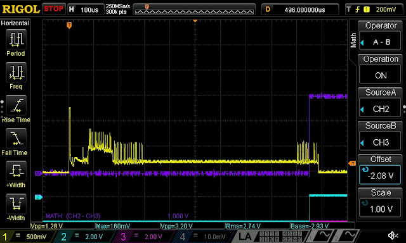Select the Period measurement icon
This screenshot has height=243, width=406.
[x=16, y=39]
